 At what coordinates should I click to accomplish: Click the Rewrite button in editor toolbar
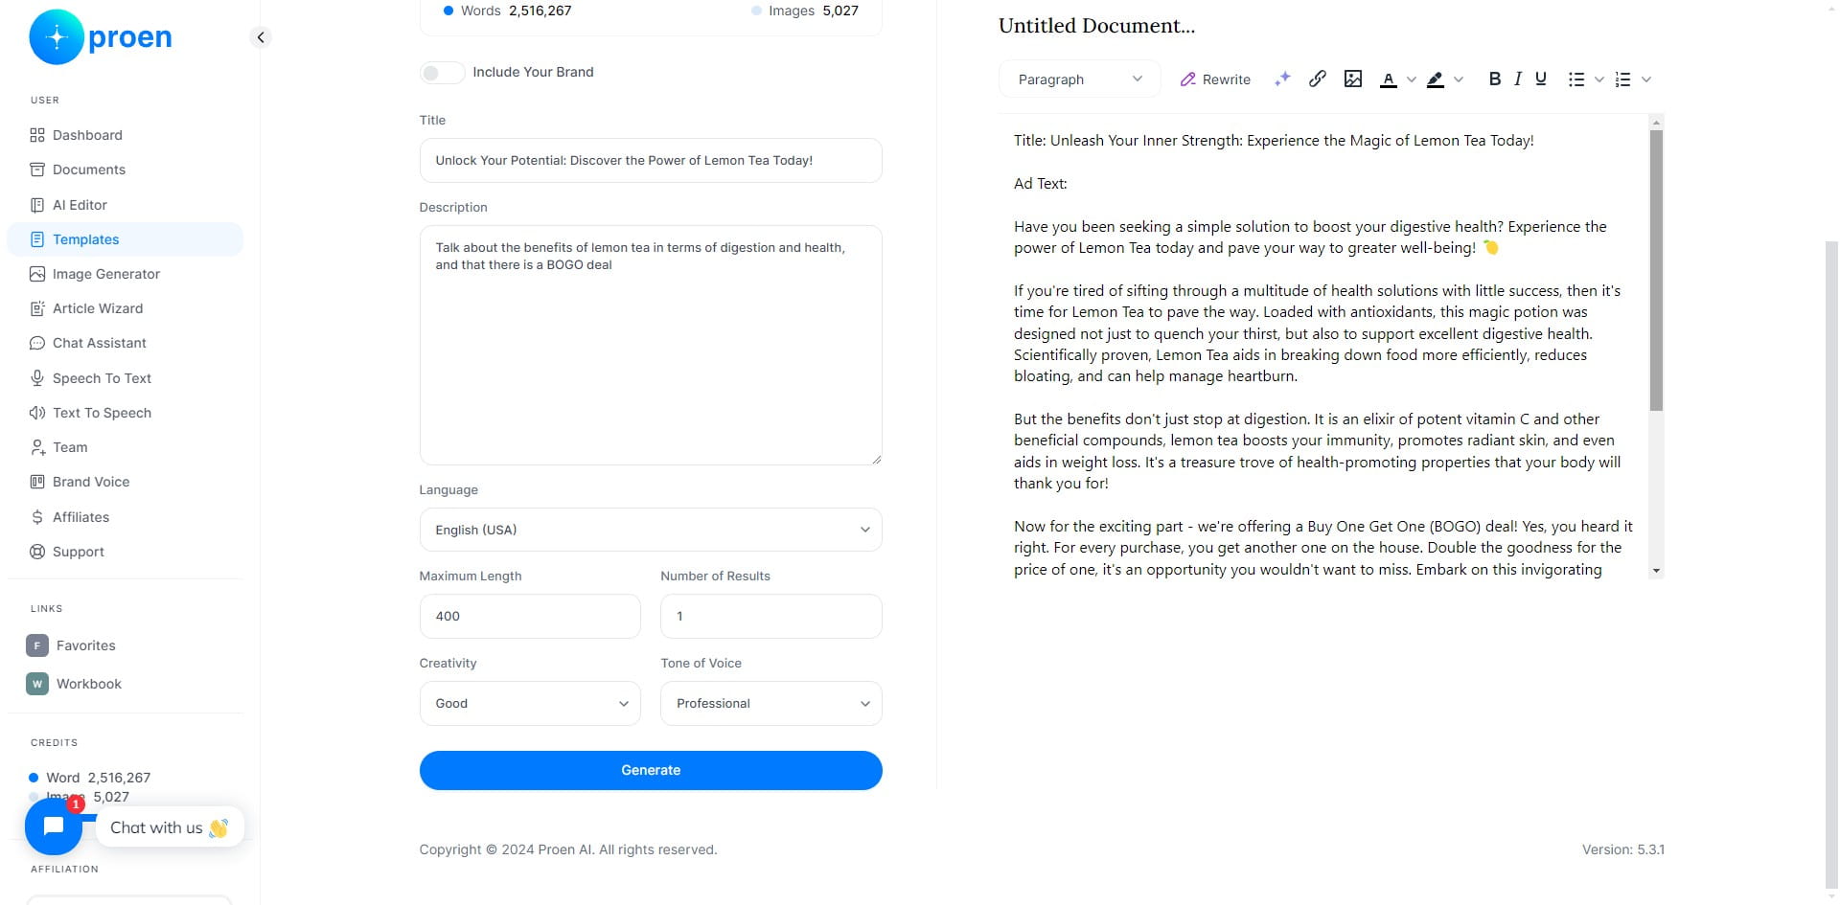(x=1215, y=79)
